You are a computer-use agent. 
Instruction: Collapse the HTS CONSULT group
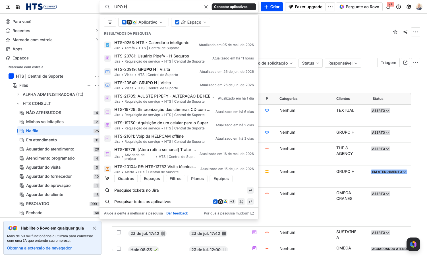[18, 104]
